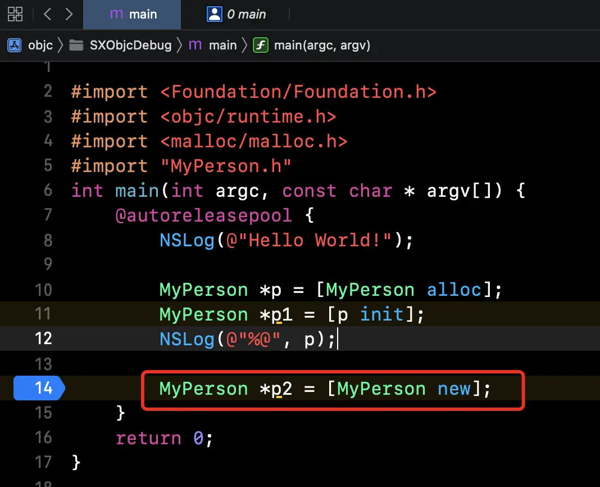Open the related items grid menu
Screen dimensions: 600x487
coord(15,14)
